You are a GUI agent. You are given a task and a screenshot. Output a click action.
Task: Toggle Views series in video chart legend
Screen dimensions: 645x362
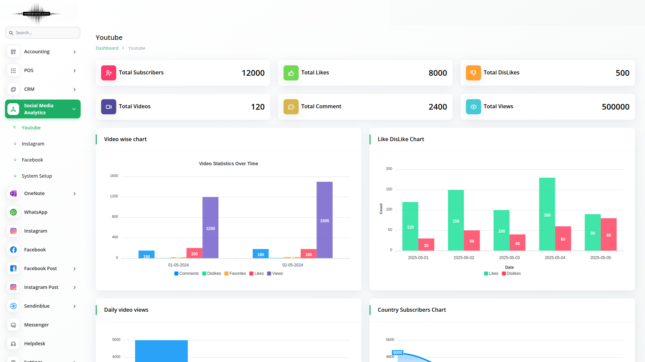point(275,274)
